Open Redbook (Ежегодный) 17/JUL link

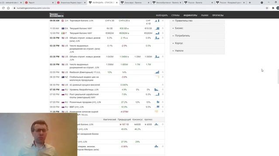point(85,72)
